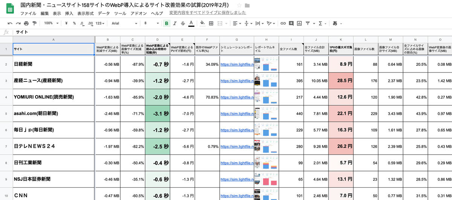This screenshot has height=200, width=452.
Task: Open the vertical align dropdown
Action: 247,23
